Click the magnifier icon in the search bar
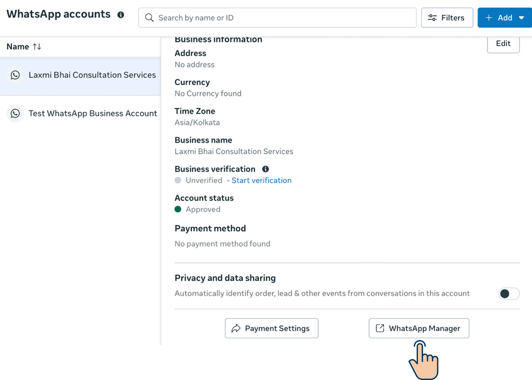 [149, 18]
